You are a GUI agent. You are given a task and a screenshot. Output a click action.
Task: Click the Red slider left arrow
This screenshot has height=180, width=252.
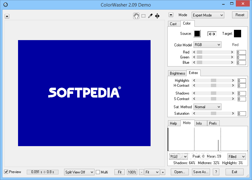[194, 52]
